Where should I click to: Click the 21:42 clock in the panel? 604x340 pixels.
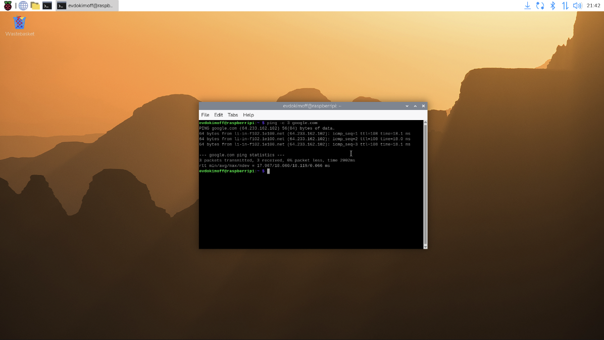point(593,6)
